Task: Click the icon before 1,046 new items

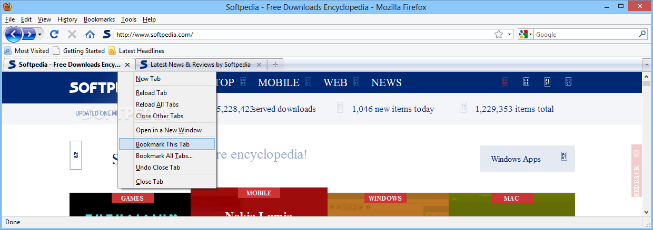Action: (340, 108)
